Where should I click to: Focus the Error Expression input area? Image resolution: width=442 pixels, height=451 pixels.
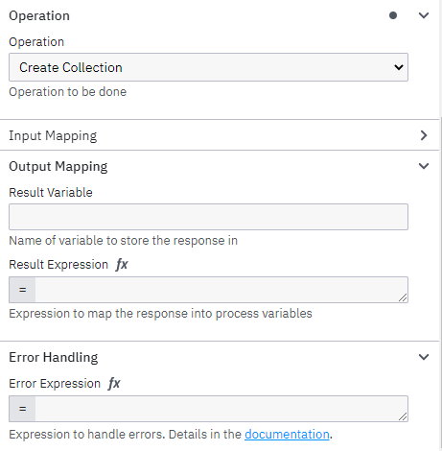point(221,409)
